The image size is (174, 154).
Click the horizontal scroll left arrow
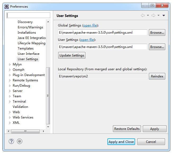click(8, 131)
